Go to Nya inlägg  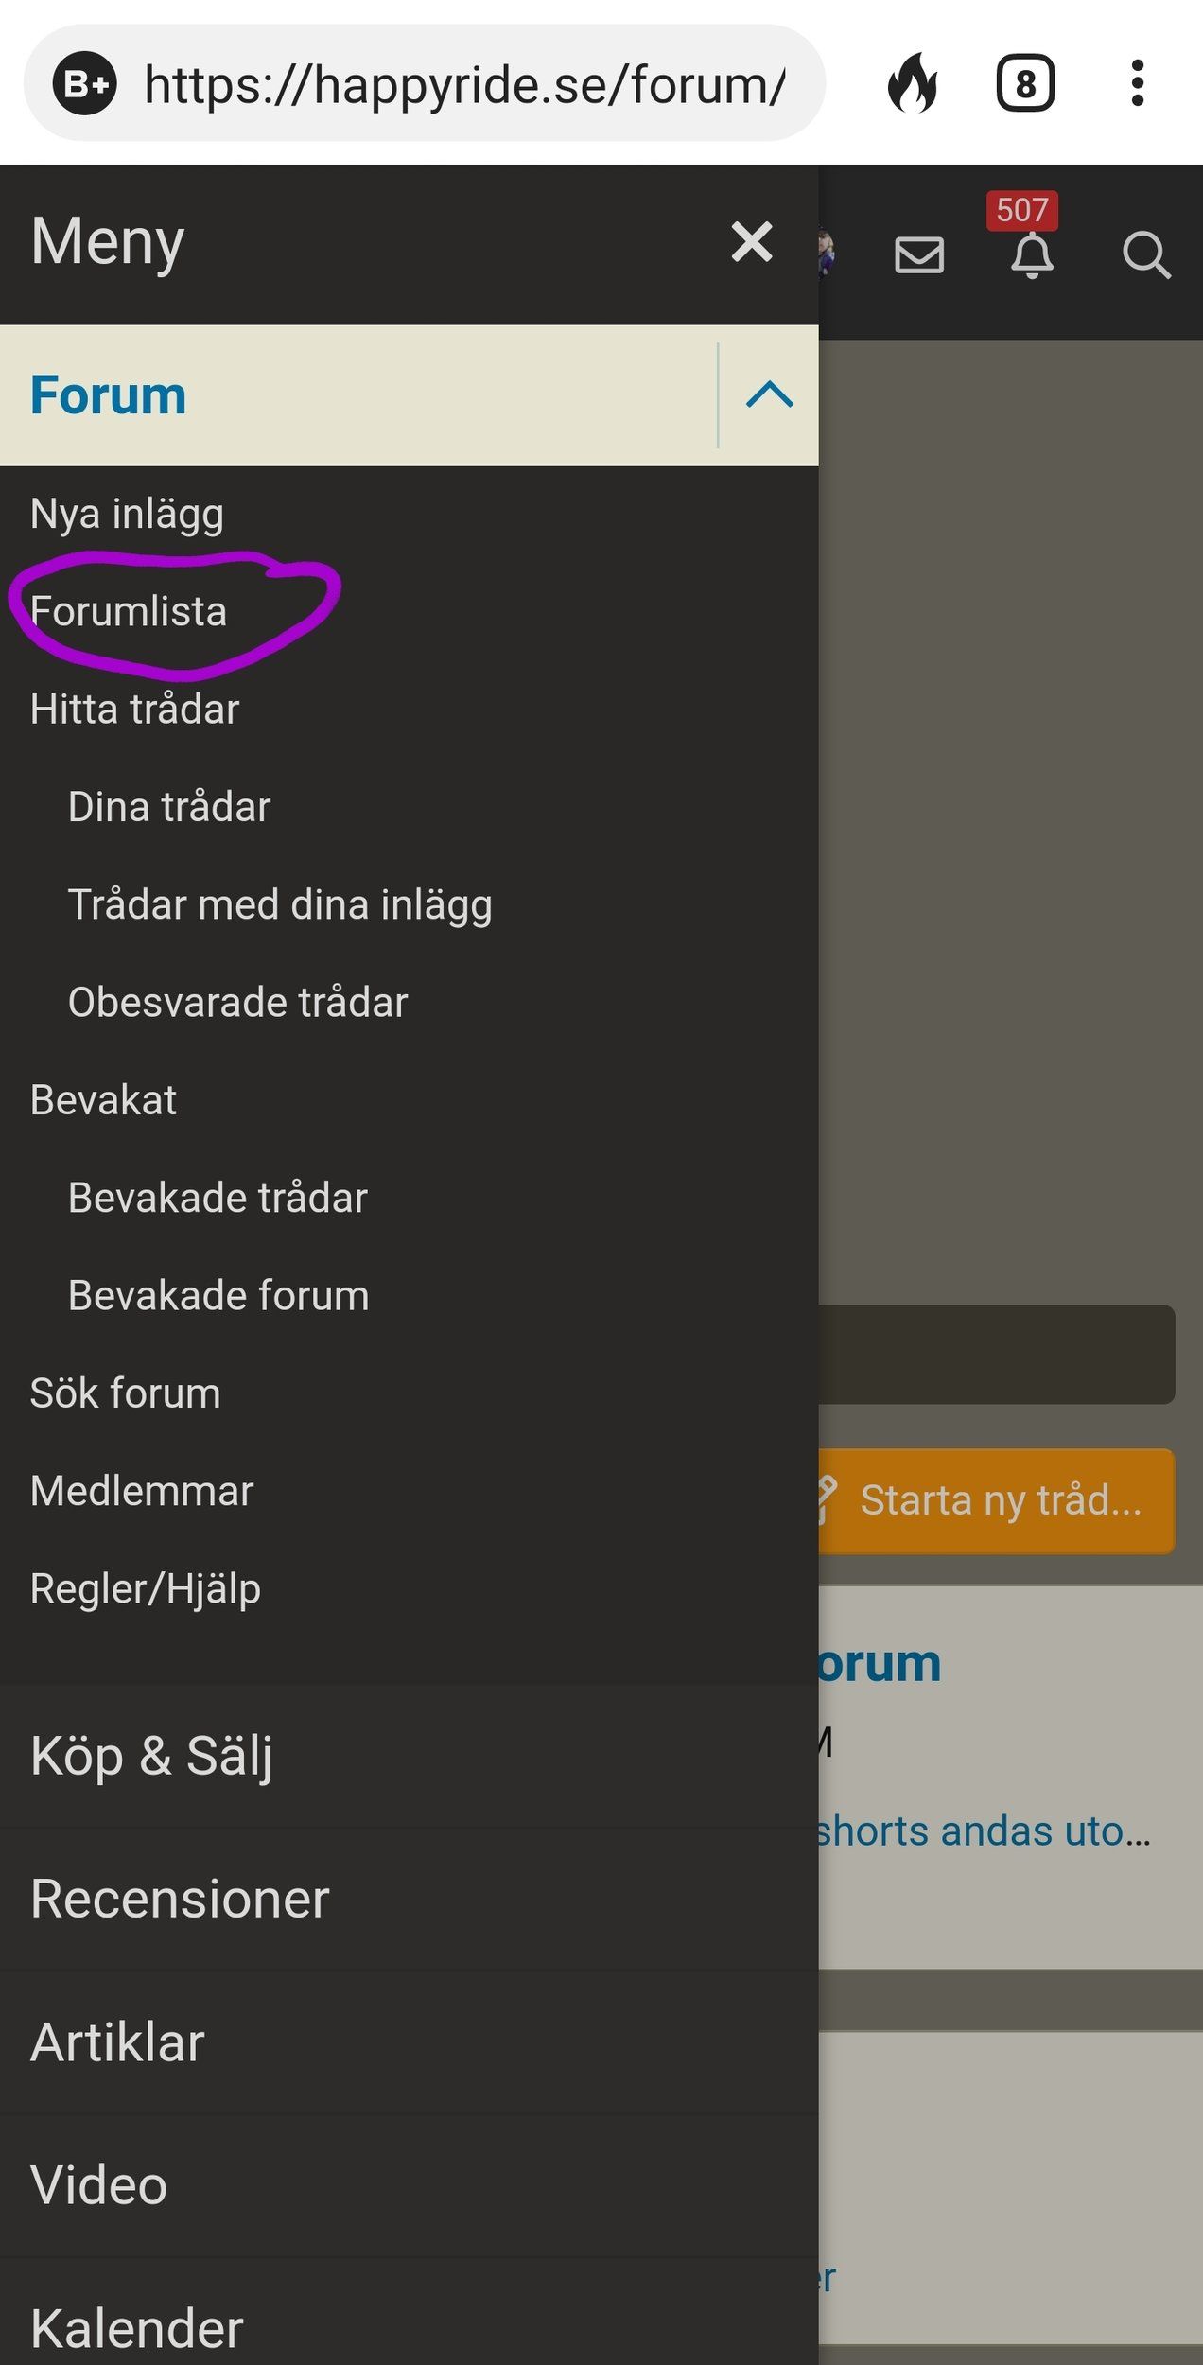click(x=127, y=515)
